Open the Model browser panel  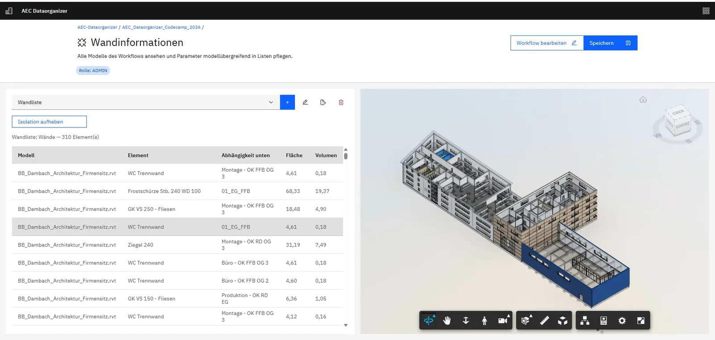click(x=585, y=320)
